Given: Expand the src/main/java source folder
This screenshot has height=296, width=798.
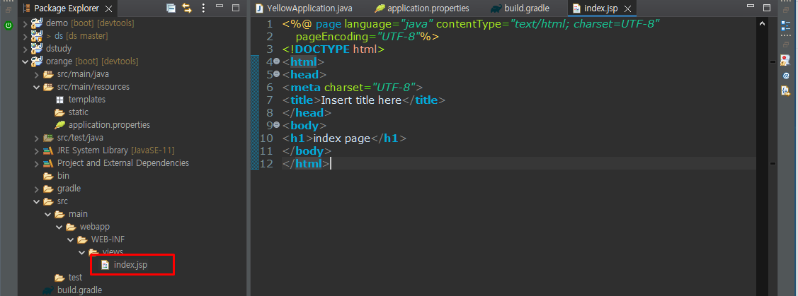Looking at the screenshot, I should pyautogui.click(x=37, y=74).
